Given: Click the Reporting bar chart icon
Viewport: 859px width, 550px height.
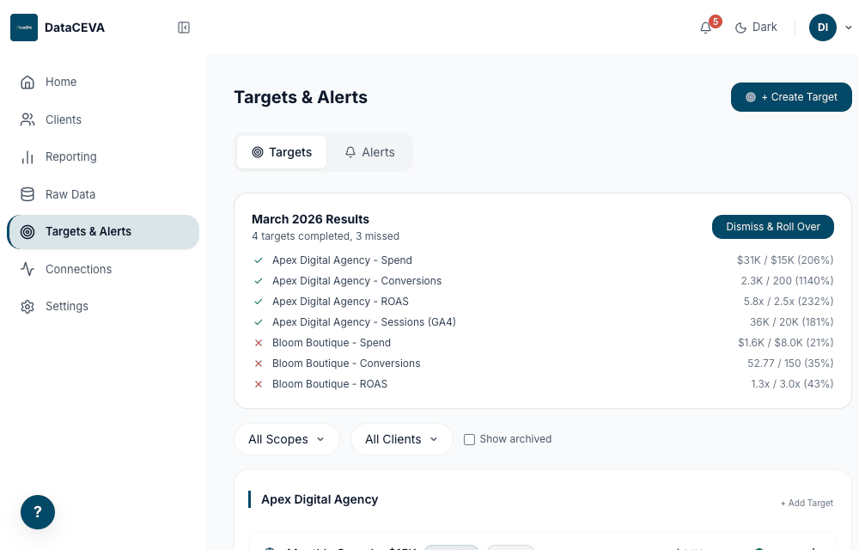Looking at the screenshot, I should pos(27,157).
